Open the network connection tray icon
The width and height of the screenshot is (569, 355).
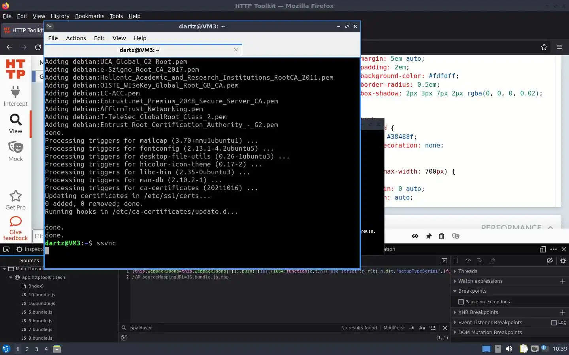click(535, 349)
